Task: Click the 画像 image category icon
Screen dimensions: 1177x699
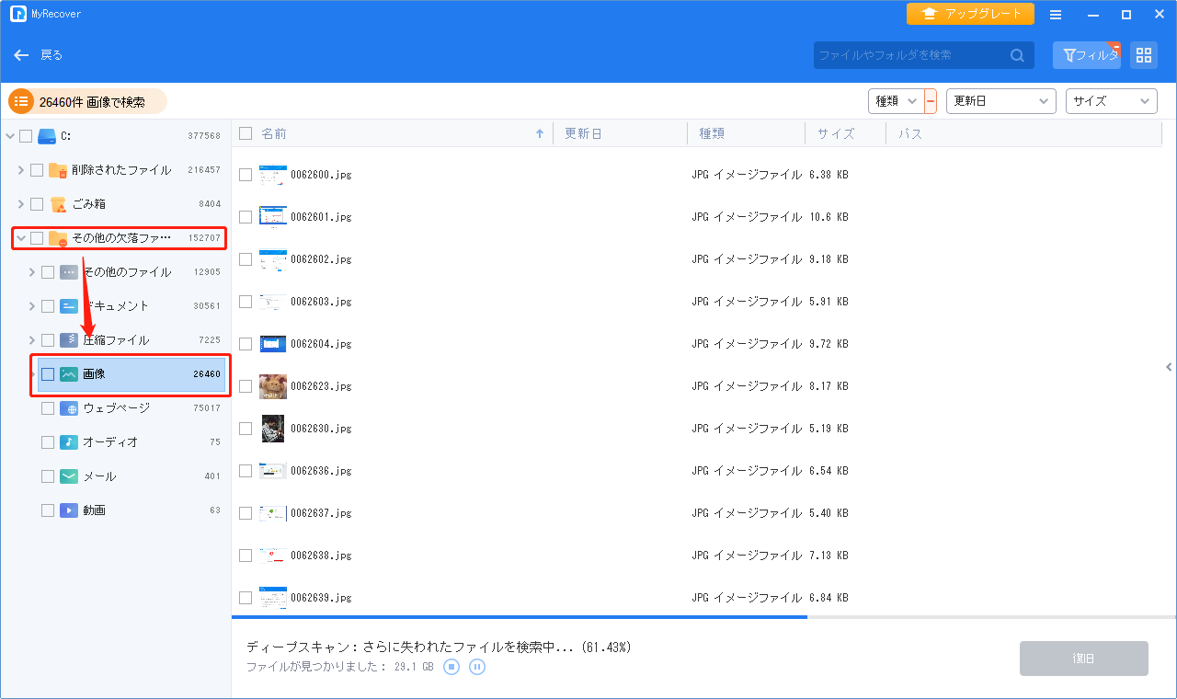Action: [69, 374]
